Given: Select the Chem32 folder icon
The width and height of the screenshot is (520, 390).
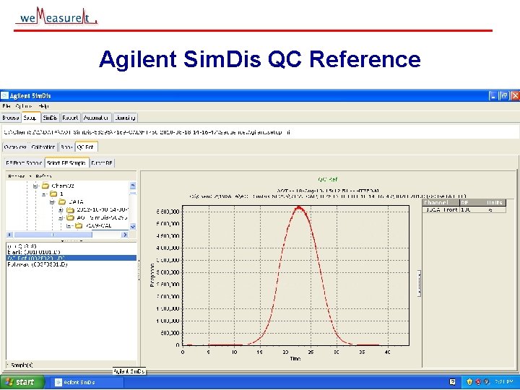Looking at the screenshot, I should [45, 186].
